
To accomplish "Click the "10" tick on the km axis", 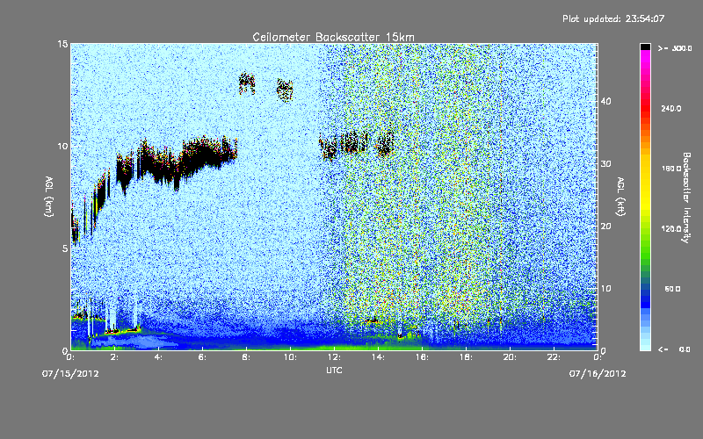I will [62, 147].
